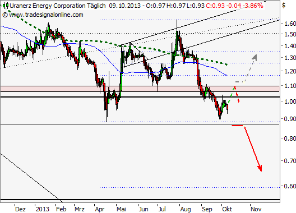
Task: Click the 1.50 price axis label
Action: click(290, 34)
